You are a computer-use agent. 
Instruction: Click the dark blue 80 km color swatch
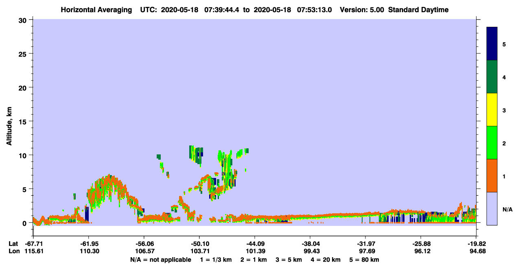492,44
